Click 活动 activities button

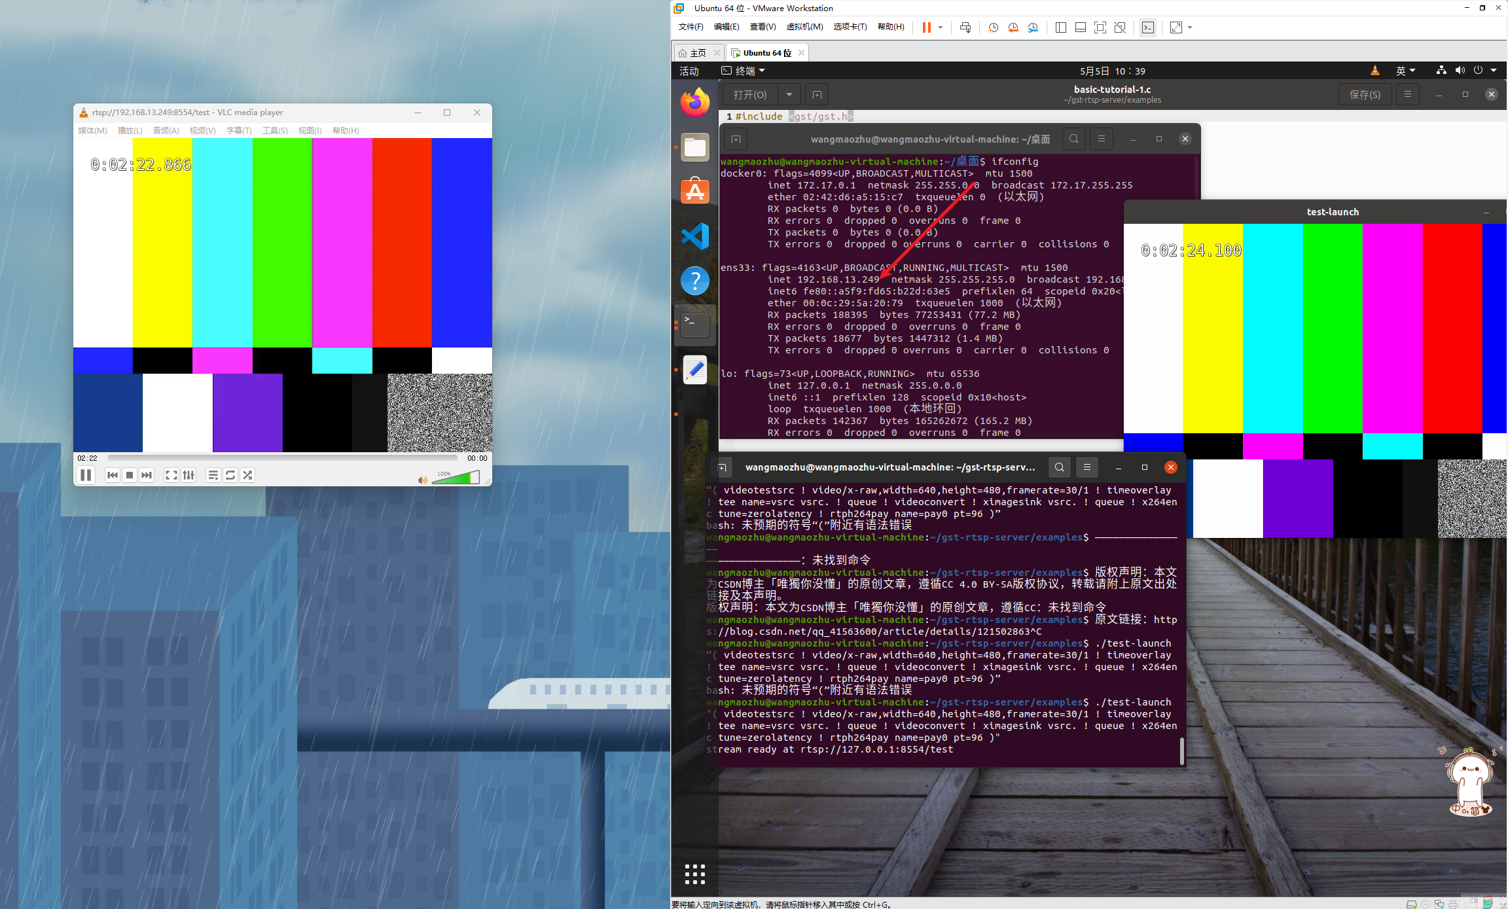689,71
